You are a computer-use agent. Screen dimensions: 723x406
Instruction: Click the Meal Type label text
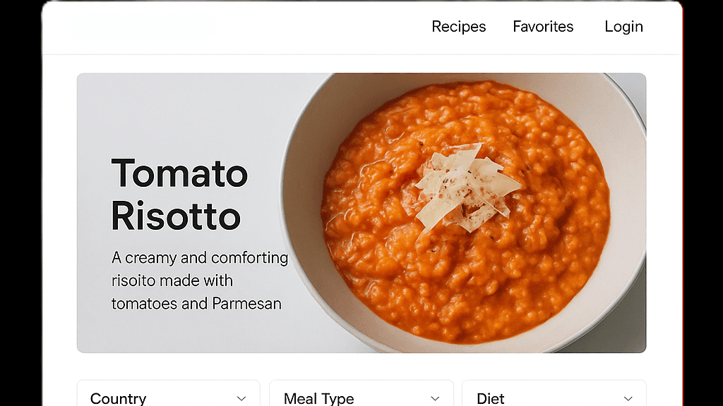coord(318,398)
